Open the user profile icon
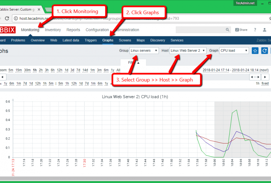 click(x=265, y=30)
